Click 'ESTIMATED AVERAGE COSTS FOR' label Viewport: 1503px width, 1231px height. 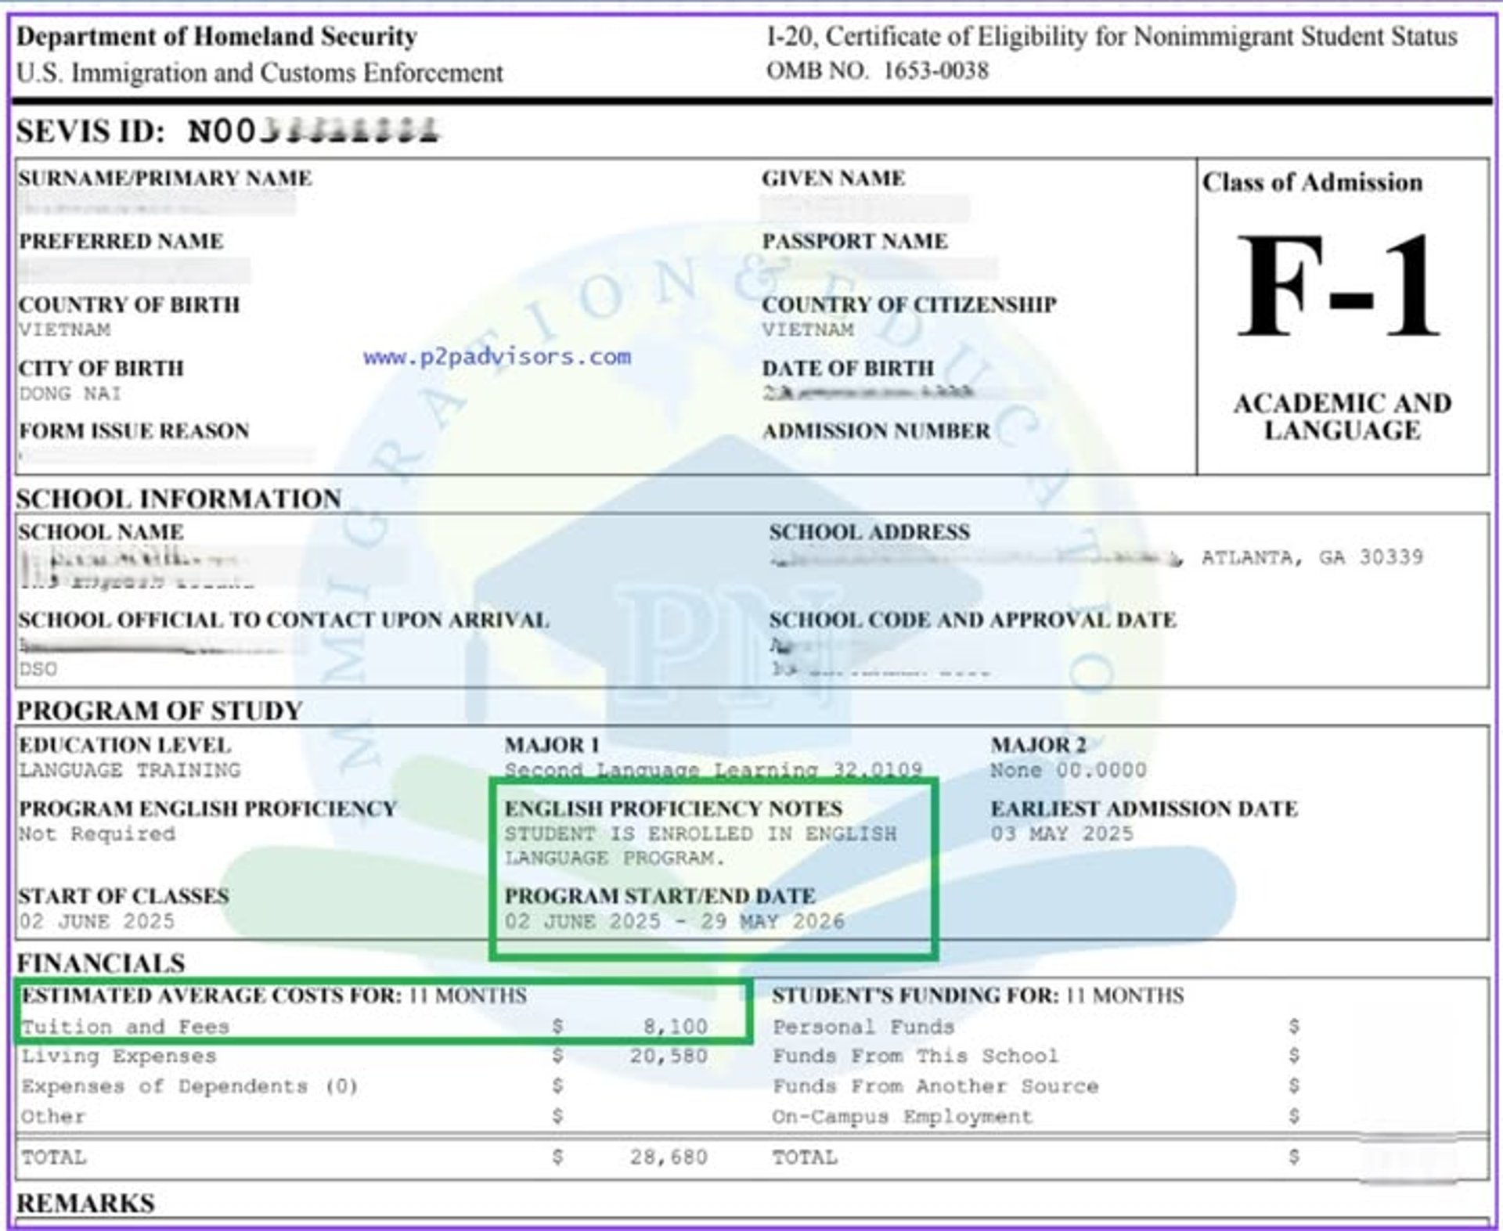(211, 995)
